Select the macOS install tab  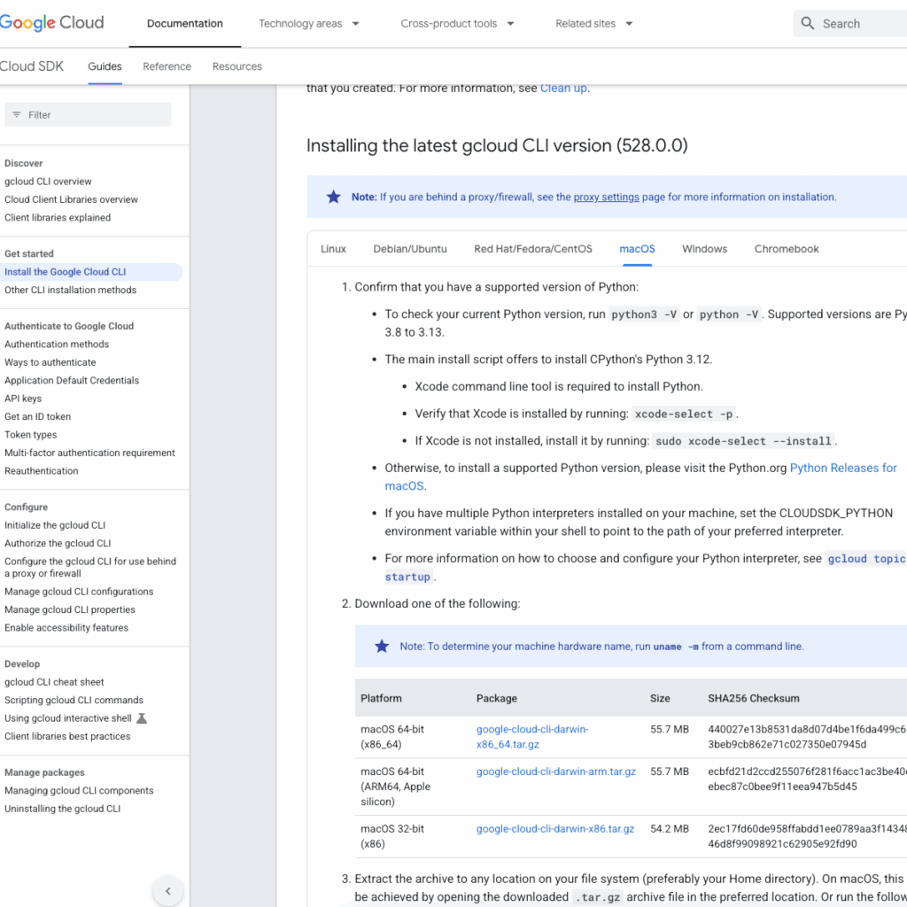click(x=637, y=249)
